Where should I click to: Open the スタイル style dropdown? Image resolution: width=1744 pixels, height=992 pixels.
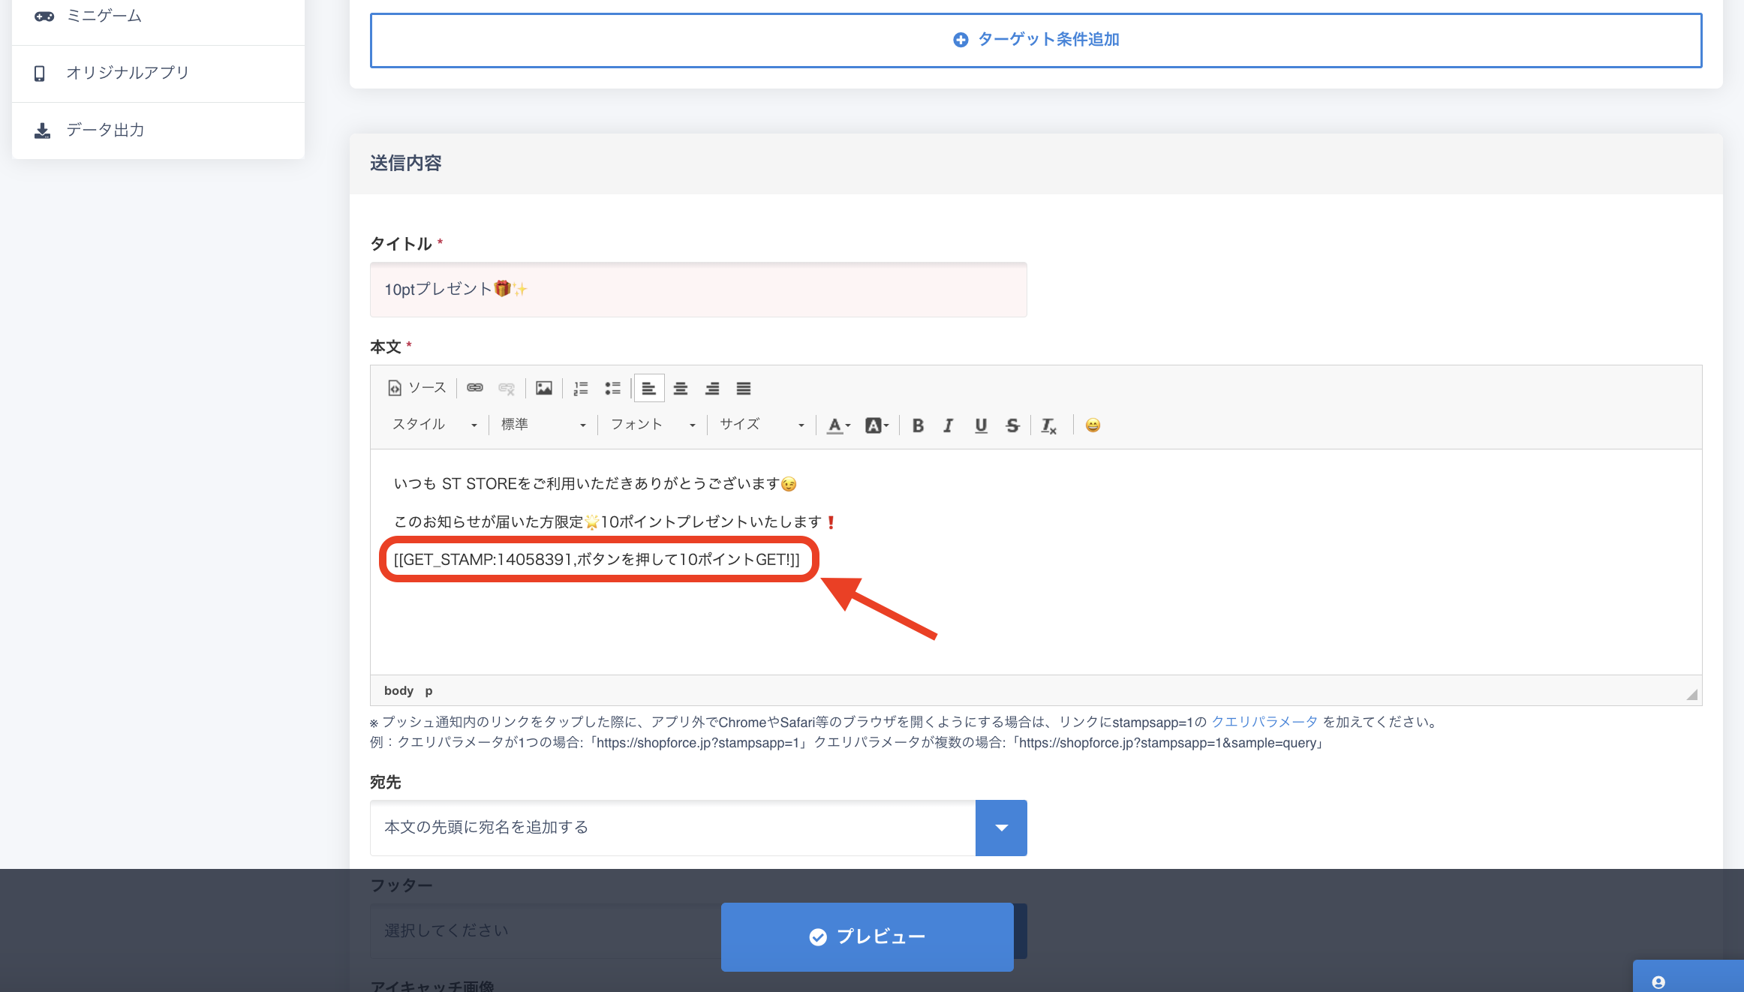coord(434,425)
